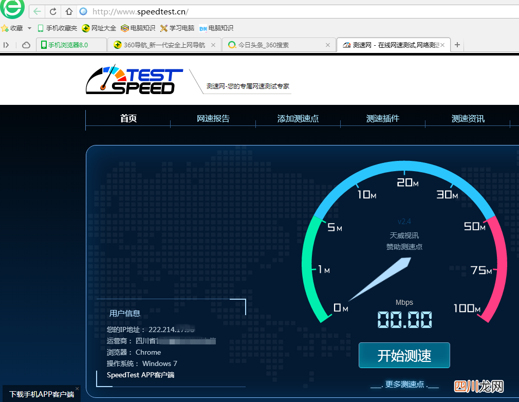Open first 电脑知识 bookmark with orange icon
The width and height of the screenshot is (519, 402).
click(138, 28)
